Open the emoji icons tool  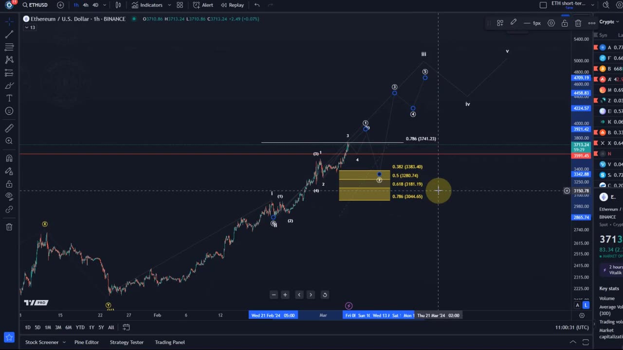(x=9, y=111)
